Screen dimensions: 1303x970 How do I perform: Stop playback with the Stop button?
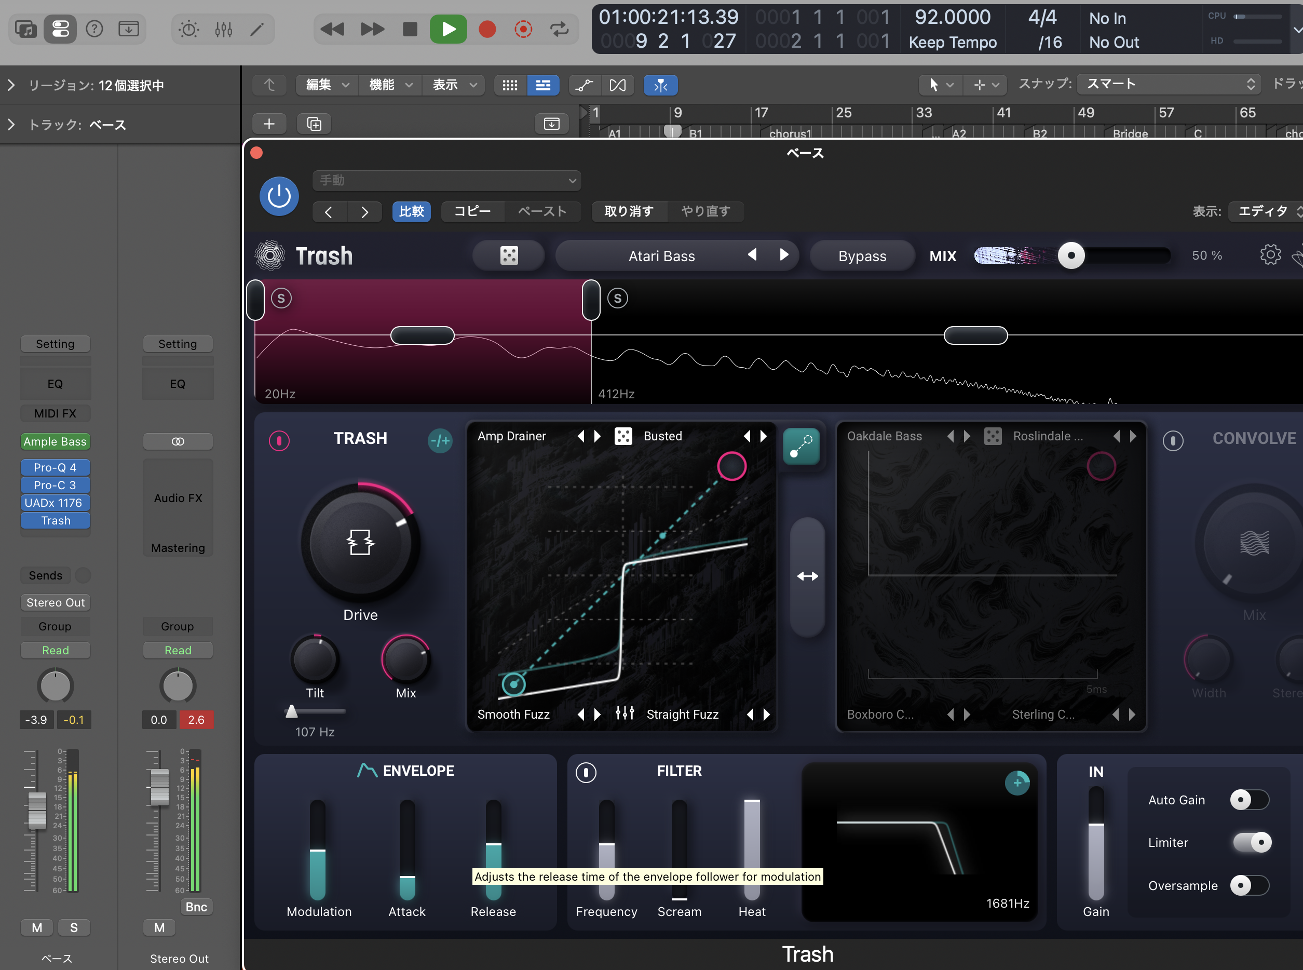pyautogui.click(x=410, y=29)
